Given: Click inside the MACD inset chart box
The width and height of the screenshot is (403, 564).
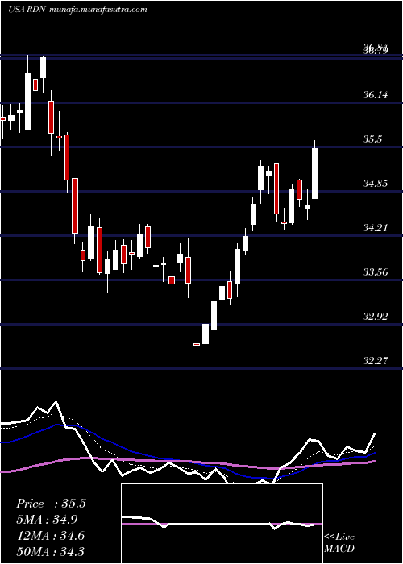Looking at the screenshot, I should point(222,524).
